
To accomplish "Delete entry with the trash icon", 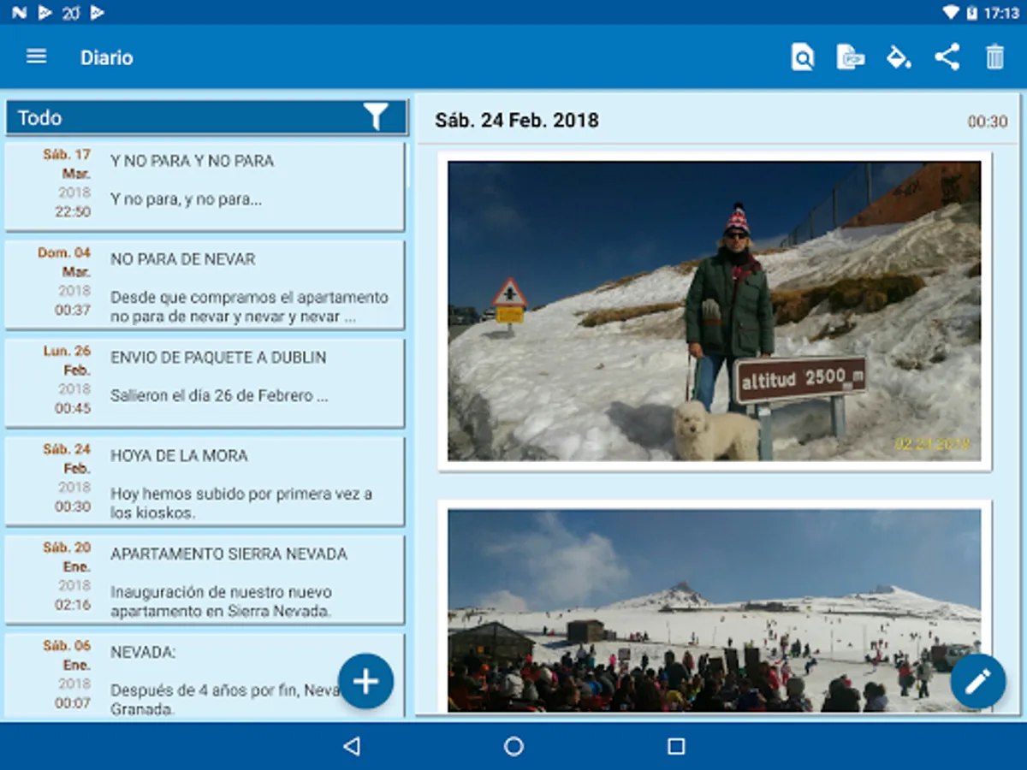I will pyautogui.click(x=994, y=57).
